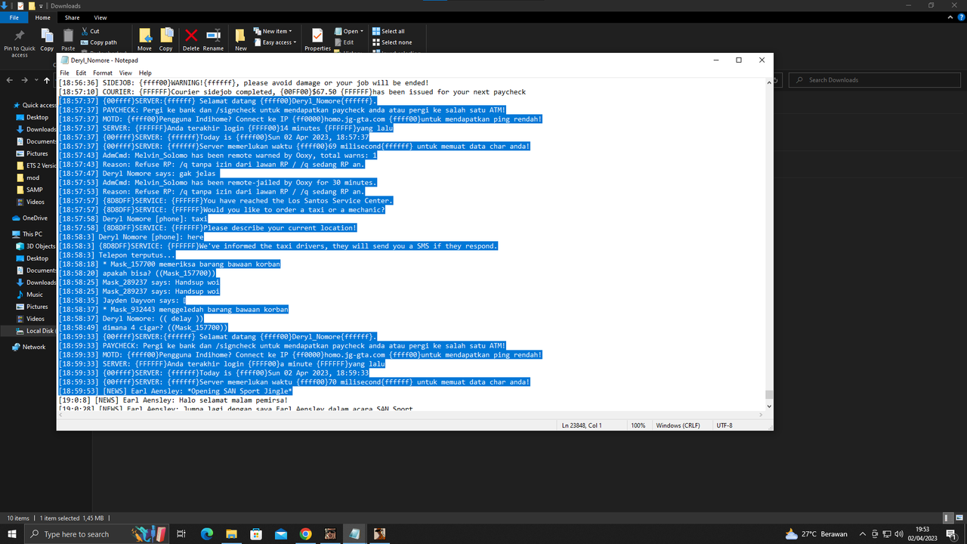967x544 pixels.
Task: Open Notepad Help menu
Action: coord(145,73)
